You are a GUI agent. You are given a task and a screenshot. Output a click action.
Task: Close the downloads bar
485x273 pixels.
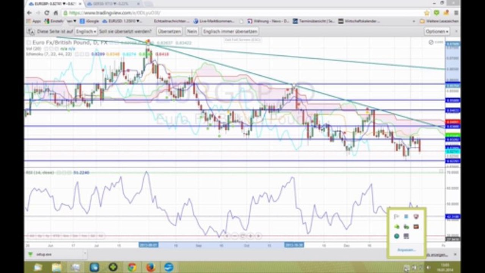(456, 255)
